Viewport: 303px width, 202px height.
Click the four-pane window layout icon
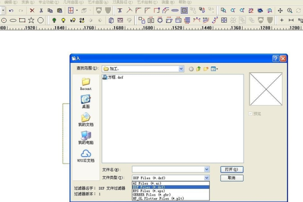tap(224, 20)
